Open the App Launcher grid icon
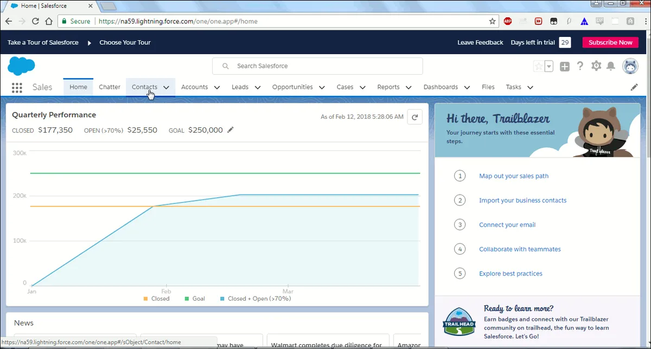The width and height of the screenshot is (651, 349). click(x=17, y=87)
